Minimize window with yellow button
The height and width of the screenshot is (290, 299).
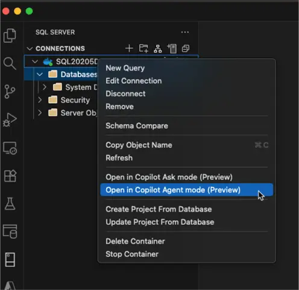coord(17,11)
